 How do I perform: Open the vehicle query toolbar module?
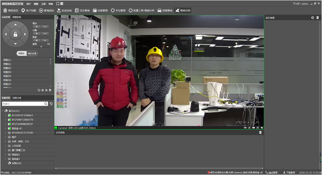click(165, 10)
